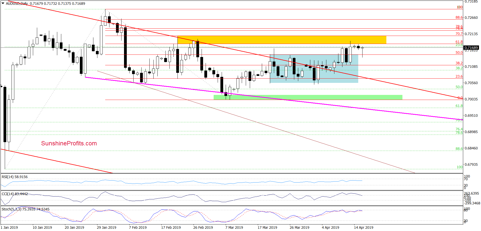
Task: Click the red 38.2 Fibonacci level label
Action: [x=459, y=63]
